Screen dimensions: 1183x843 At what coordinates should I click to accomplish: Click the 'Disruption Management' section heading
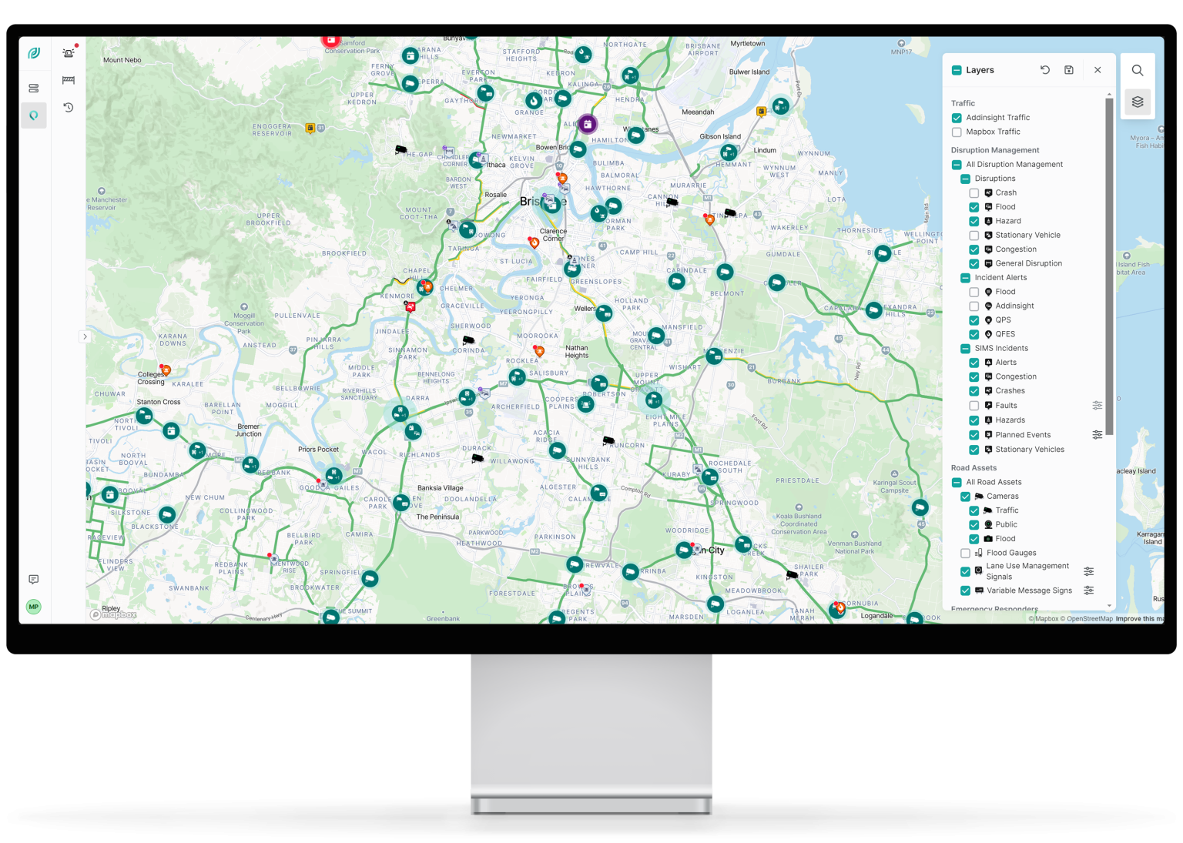click(995, 150)
